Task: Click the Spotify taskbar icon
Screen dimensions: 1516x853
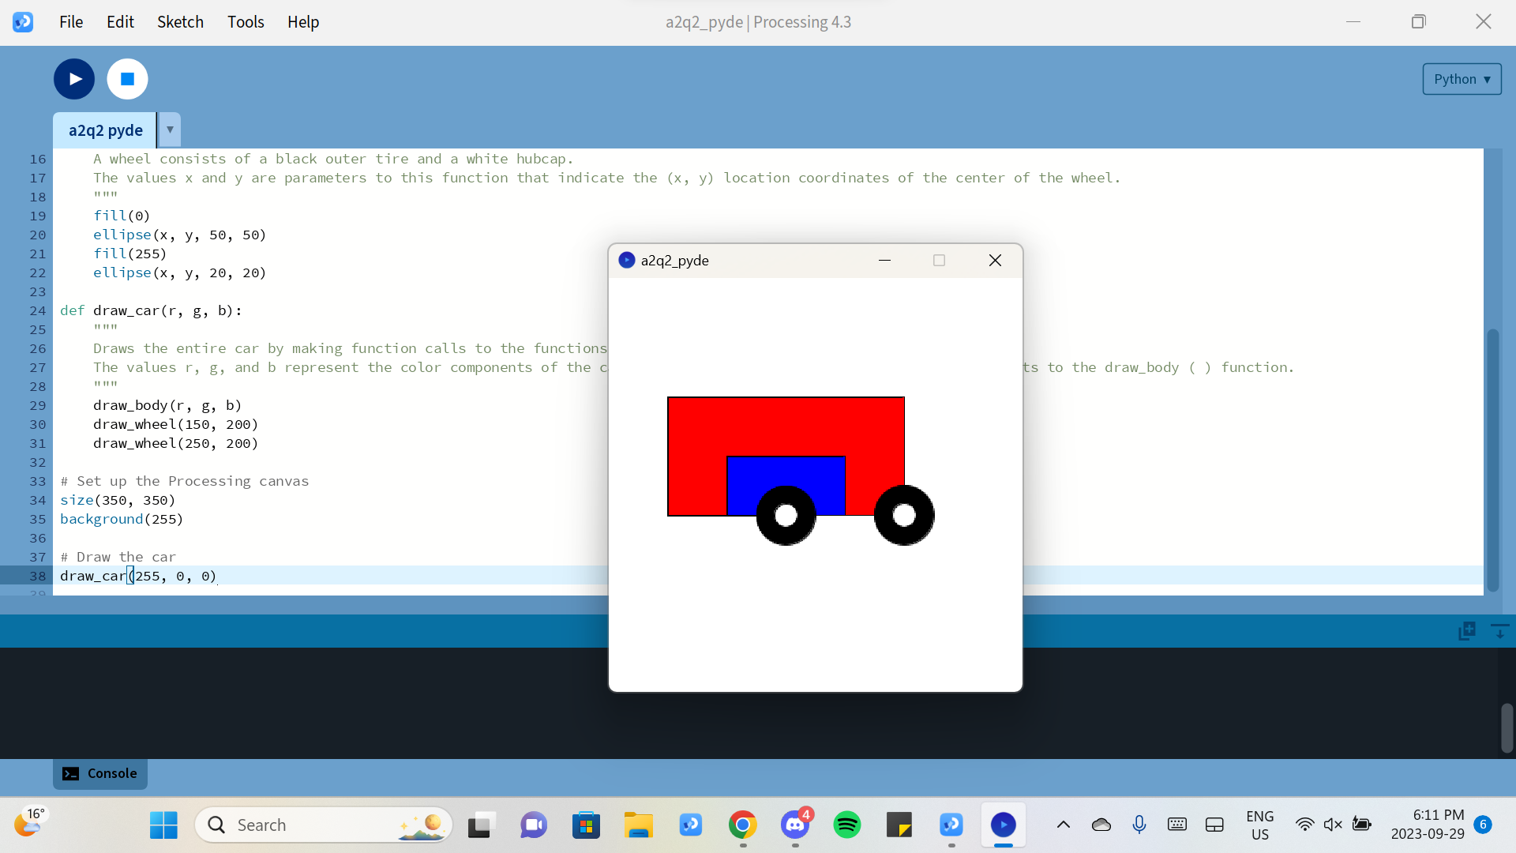Action: point(846,825)
